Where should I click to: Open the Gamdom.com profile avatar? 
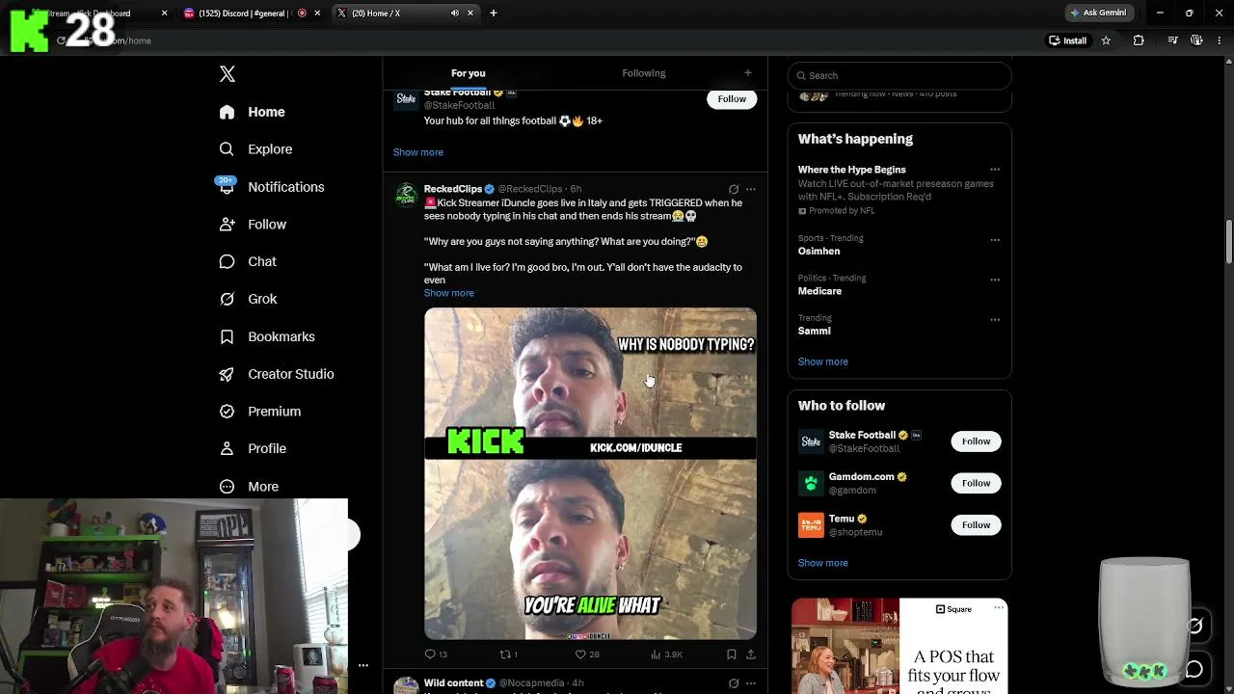pos(811,483)
